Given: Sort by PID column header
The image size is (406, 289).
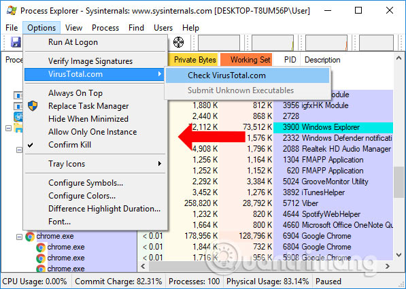Looking at the screenshot, I should (287, 60).
